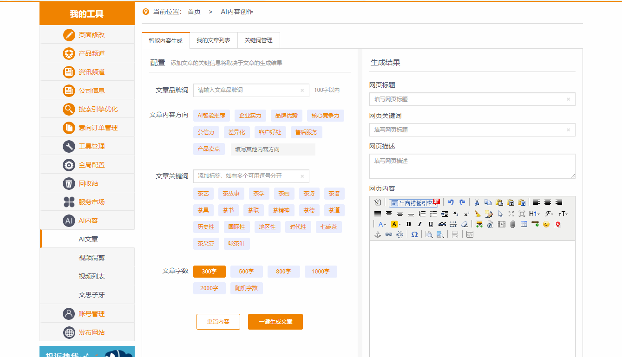Open the H1 heading format dropdown

pyautogui.click(x=534, y=214)
